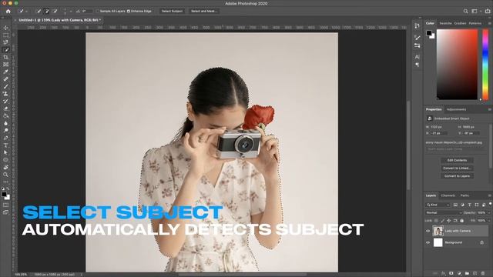Image resolution: width=493 pixels, height=277 pixels.
Task: Click the Convert to Layers button
Action: pyautogui.click(x=457, y=176)
